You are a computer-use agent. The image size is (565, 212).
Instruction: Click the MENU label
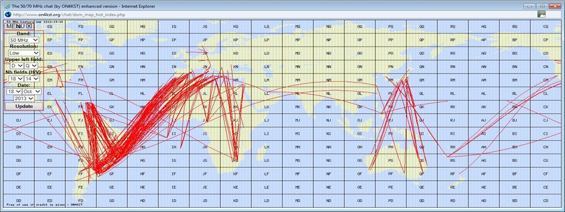(x=15, y=26)
